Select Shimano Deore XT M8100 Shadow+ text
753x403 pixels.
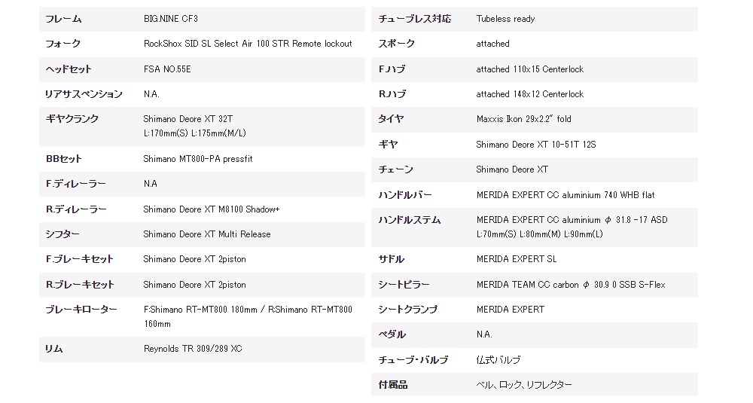(x=212, y=209)
